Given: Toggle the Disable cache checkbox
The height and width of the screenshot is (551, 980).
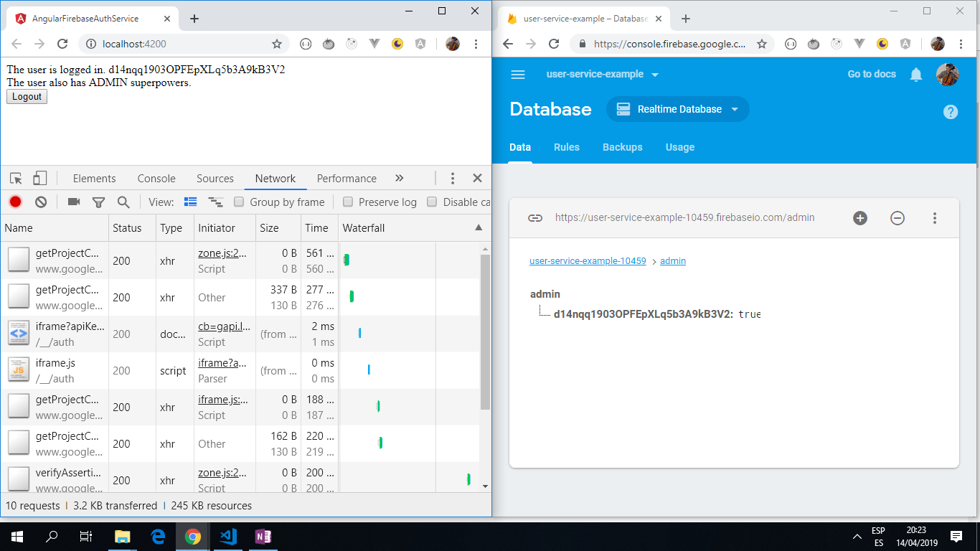Looking at the screenshot, I should tap(432, 202).
